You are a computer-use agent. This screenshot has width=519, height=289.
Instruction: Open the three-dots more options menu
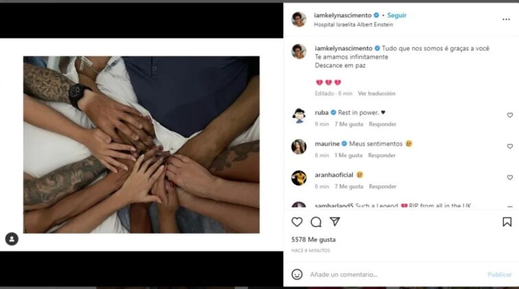[x=506, y=19]
